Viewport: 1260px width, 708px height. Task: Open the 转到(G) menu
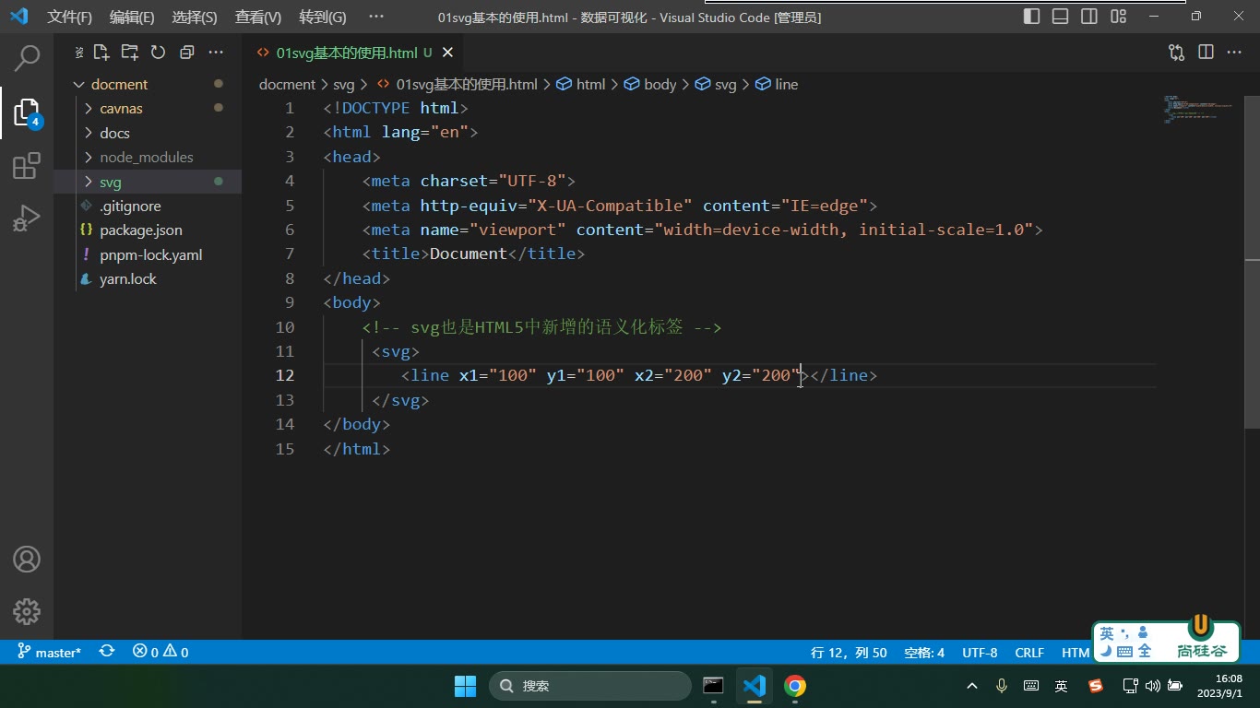click(x=323, y=17)
